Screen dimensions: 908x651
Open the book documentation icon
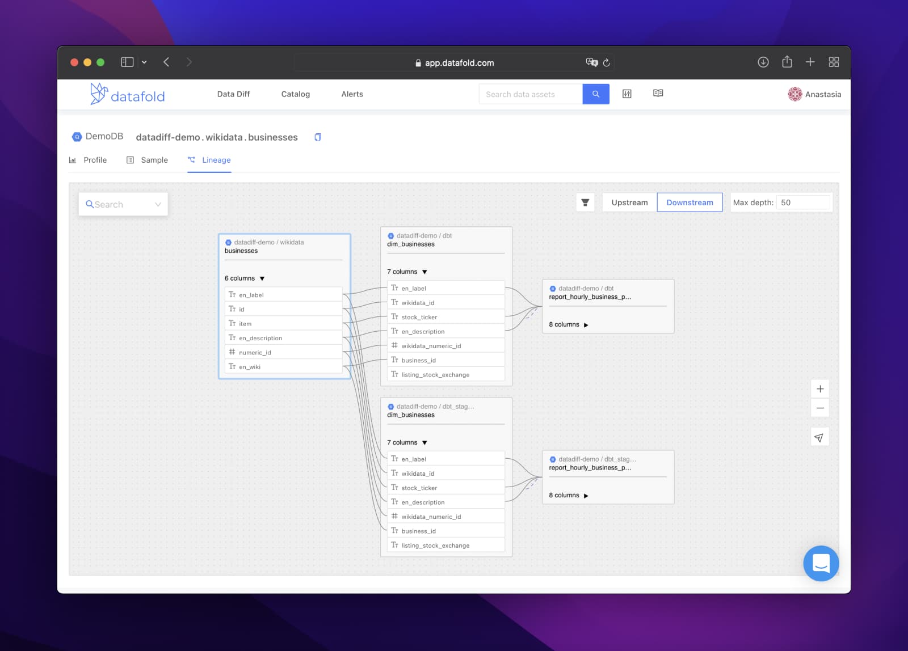[658, 94]
